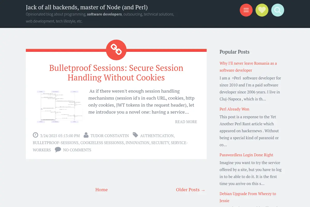The width and height of the screenshot is (310, 207).
Task: Open the Bulletproof Sessions post title
Action: pos(116,73)
